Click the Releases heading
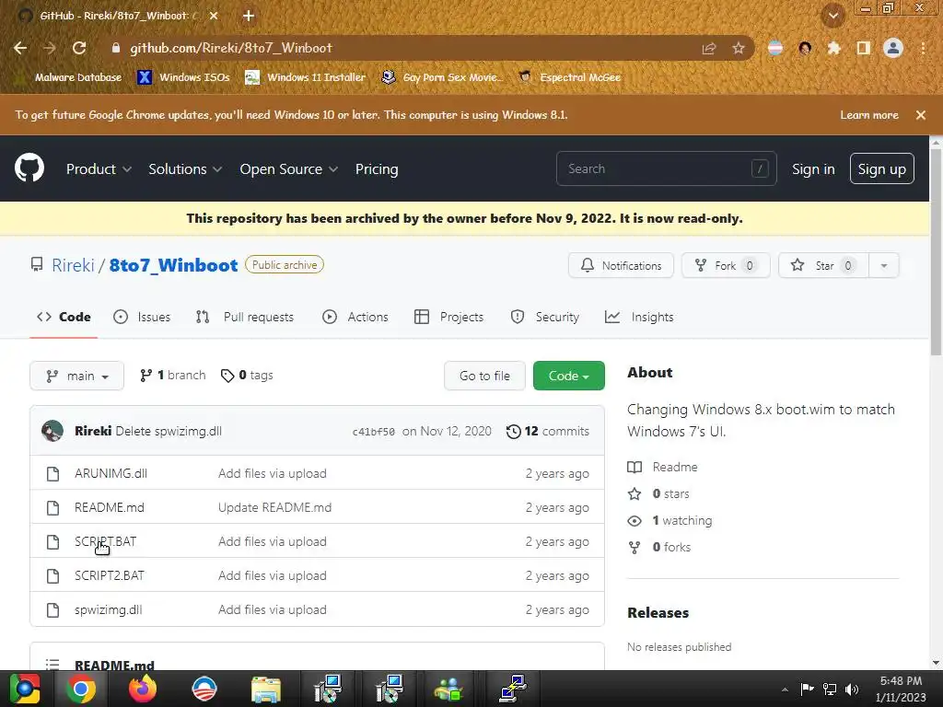 click(658, 612)
